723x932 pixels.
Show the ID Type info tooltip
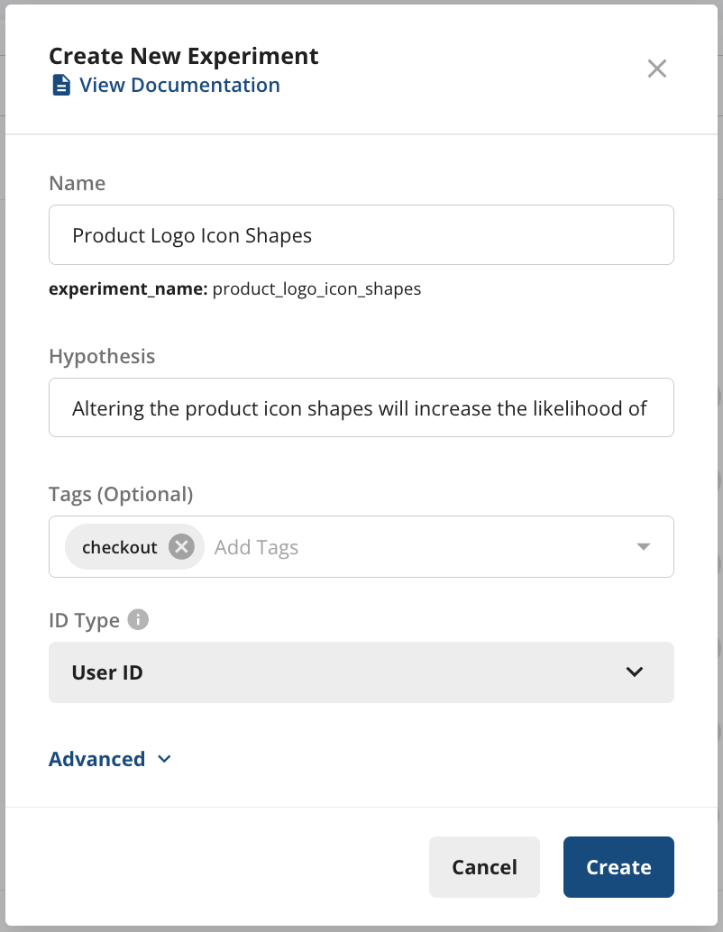tap(138, 620)
